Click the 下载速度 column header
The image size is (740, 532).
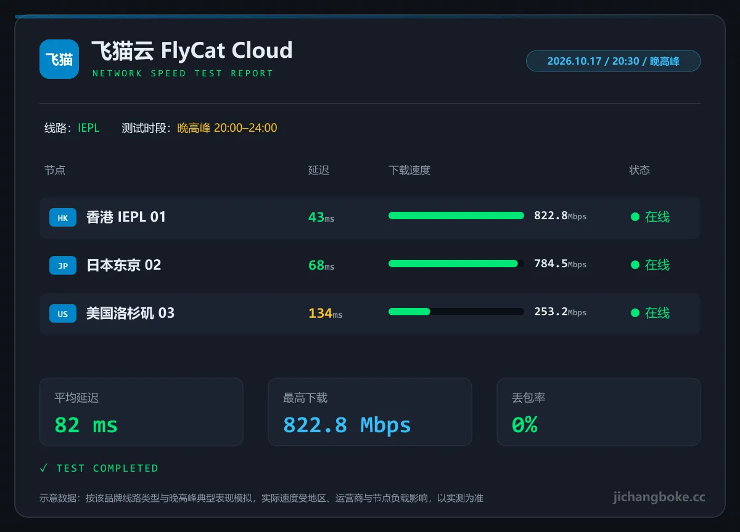pyautogui.click(x=409, y=170)
